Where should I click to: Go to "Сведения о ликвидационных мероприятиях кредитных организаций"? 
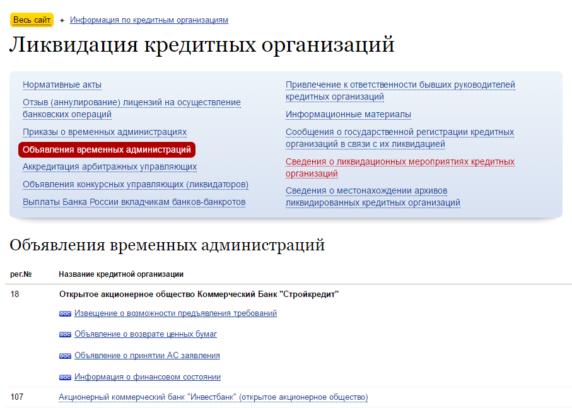(399, 166)
